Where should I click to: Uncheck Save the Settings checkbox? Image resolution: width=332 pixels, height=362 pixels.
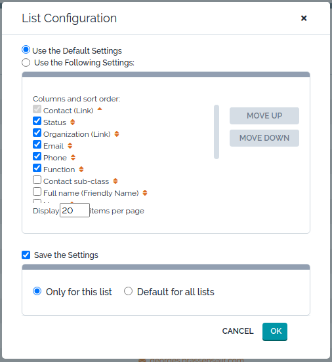coord(26,255)
